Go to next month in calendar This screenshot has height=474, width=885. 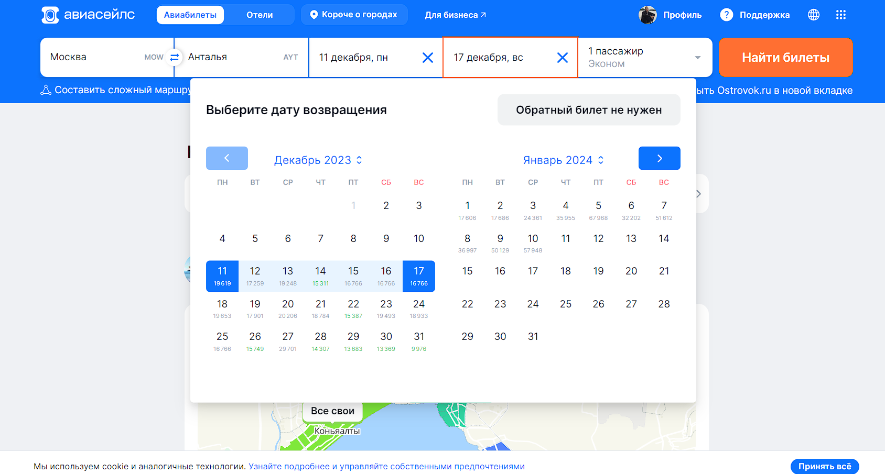coord(660,158)
